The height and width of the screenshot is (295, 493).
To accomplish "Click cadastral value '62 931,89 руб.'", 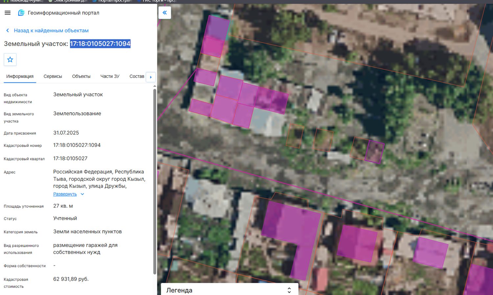I will point(71,279).
